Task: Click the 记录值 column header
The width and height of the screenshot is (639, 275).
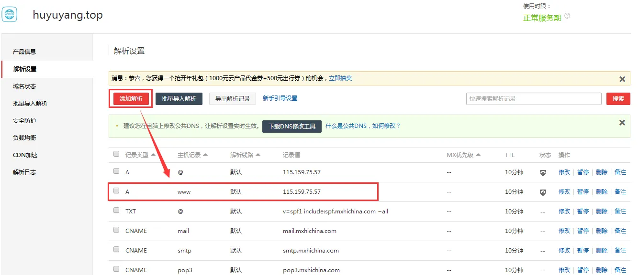Action: pos(291,155)
